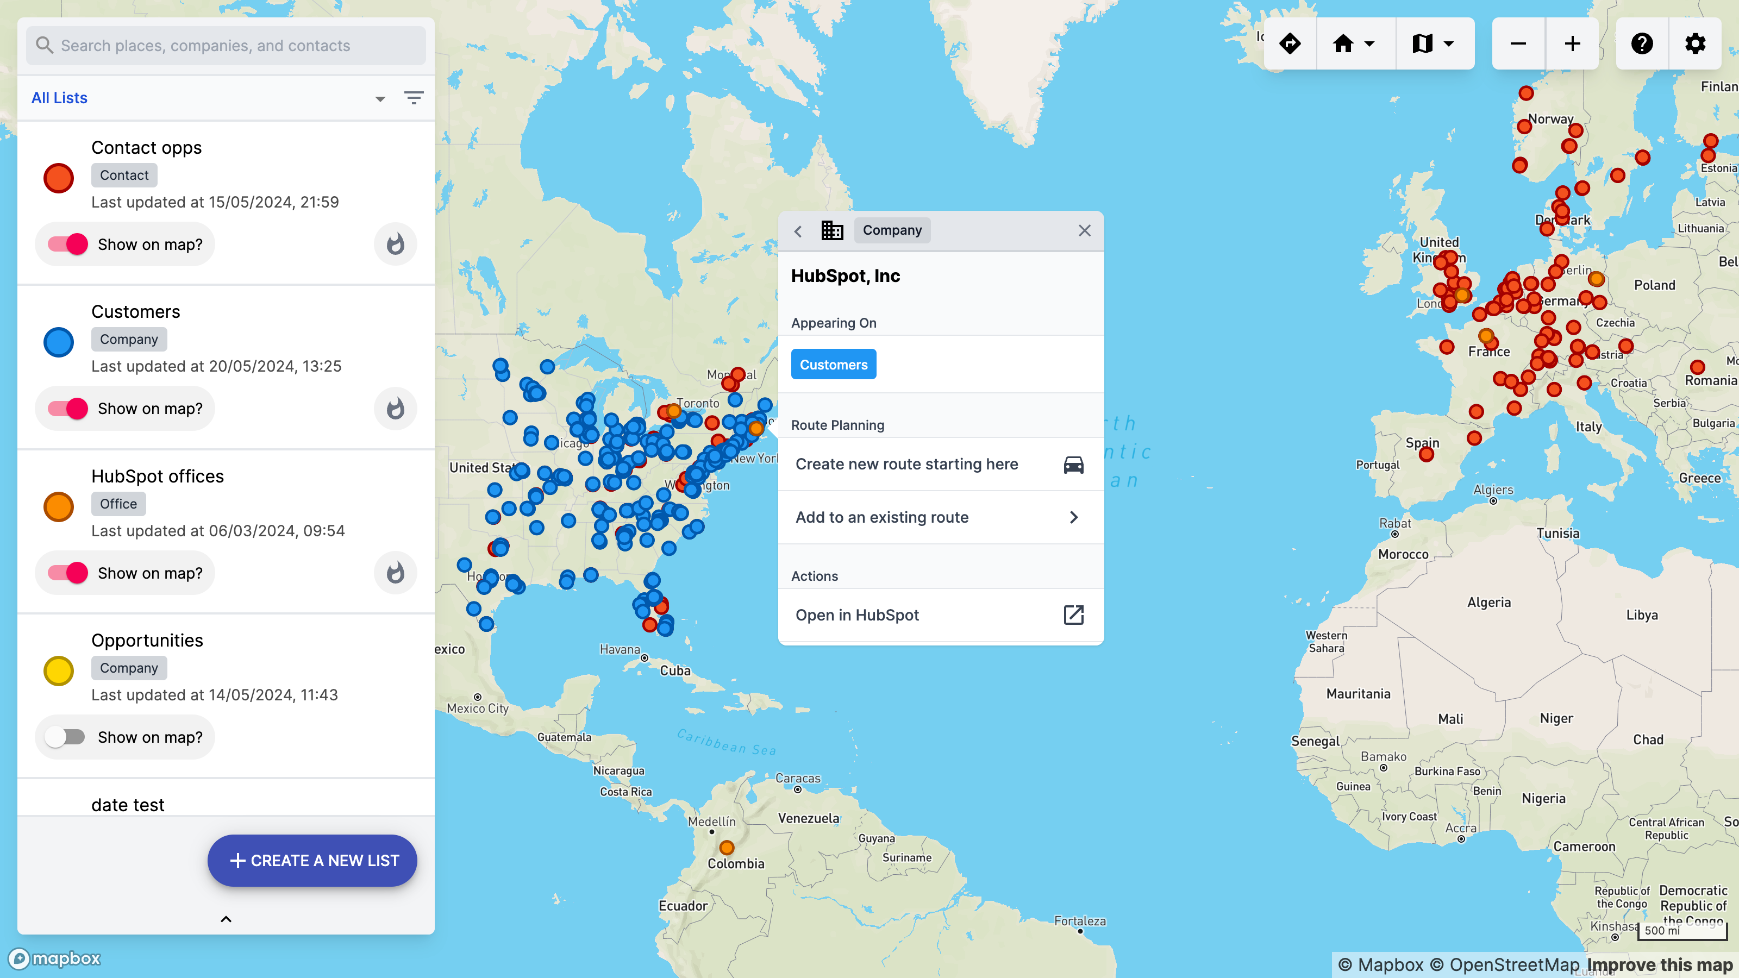
Task: Click Create a New List button
Action: [312, 861]
